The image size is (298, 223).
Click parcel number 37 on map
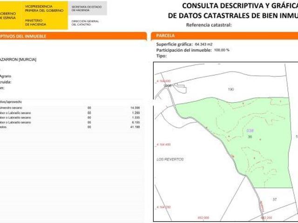275,199
